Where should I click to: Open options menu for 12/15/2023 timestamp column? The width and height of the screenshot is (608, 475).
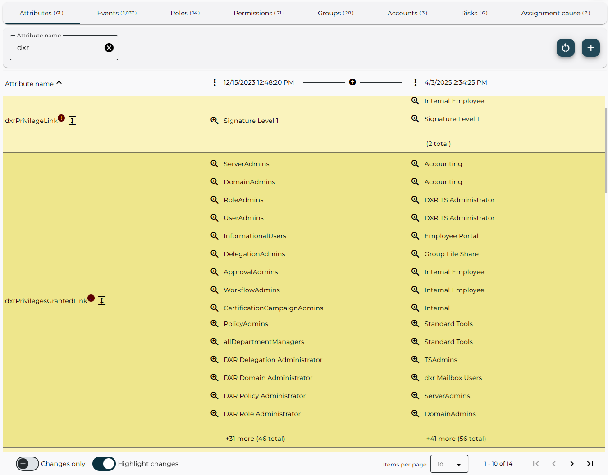click(x=215, y=82)
